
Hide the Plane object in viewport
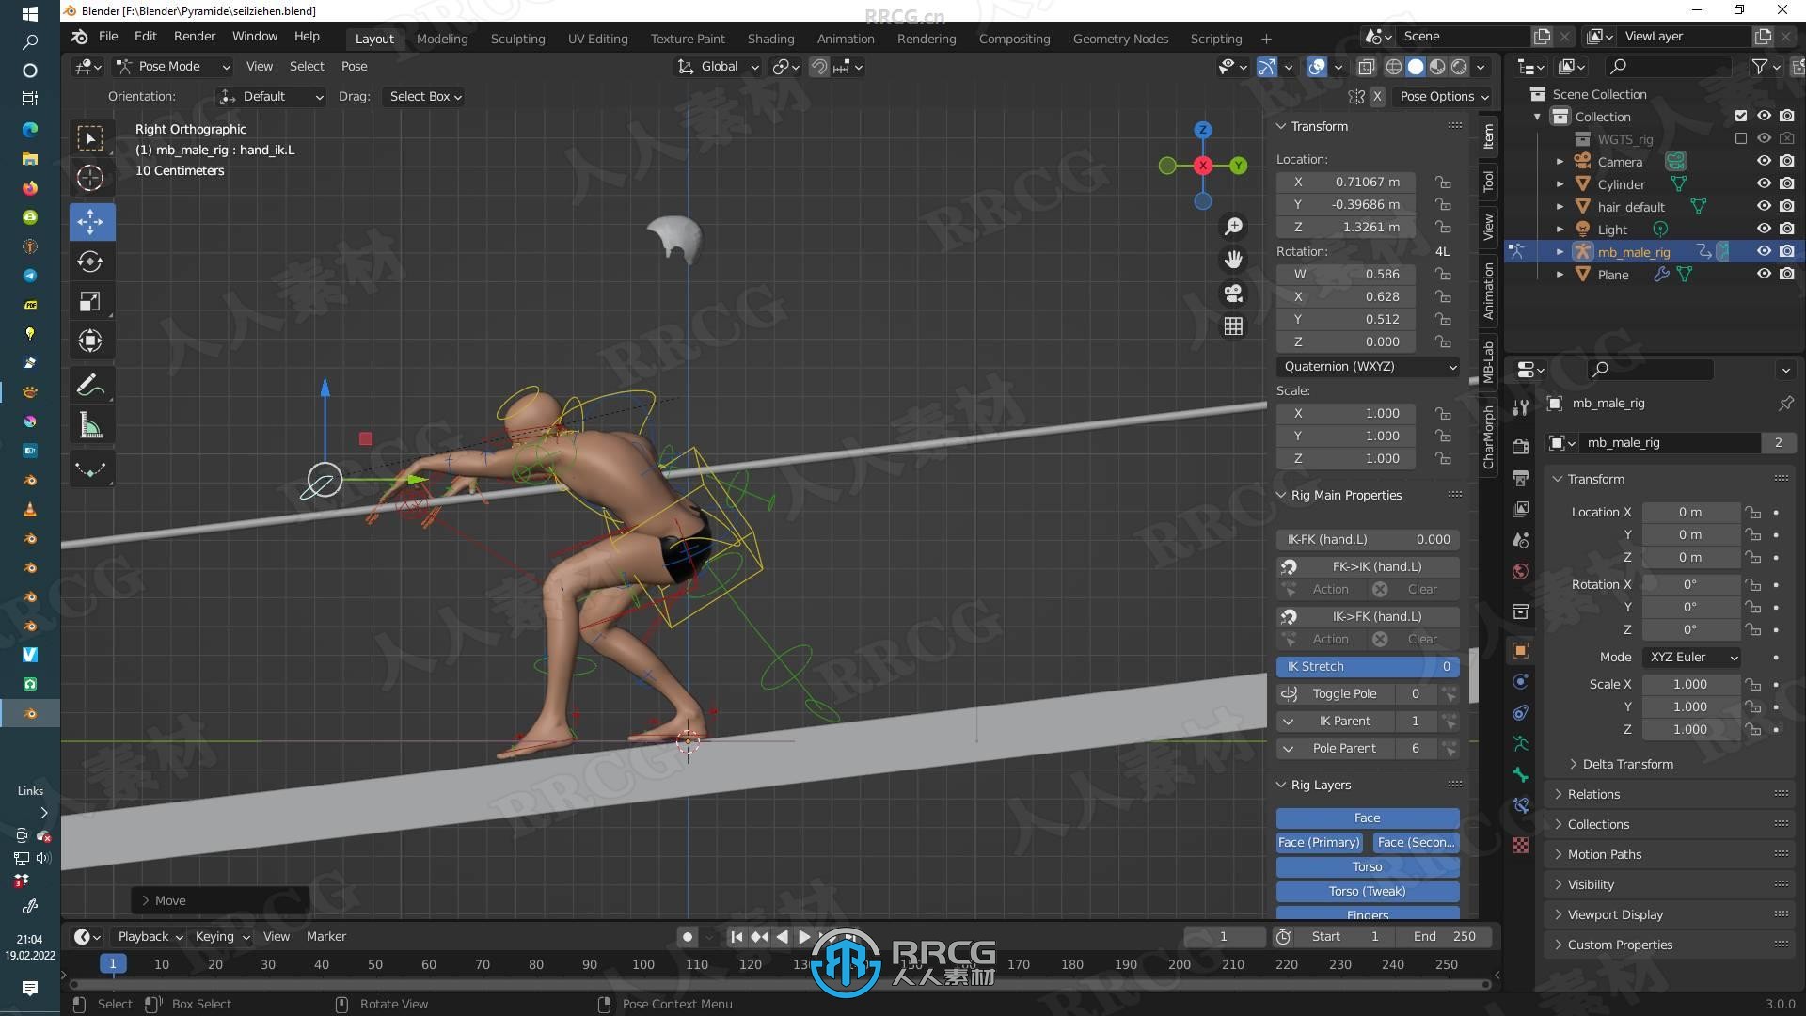tap(1764, 275)
